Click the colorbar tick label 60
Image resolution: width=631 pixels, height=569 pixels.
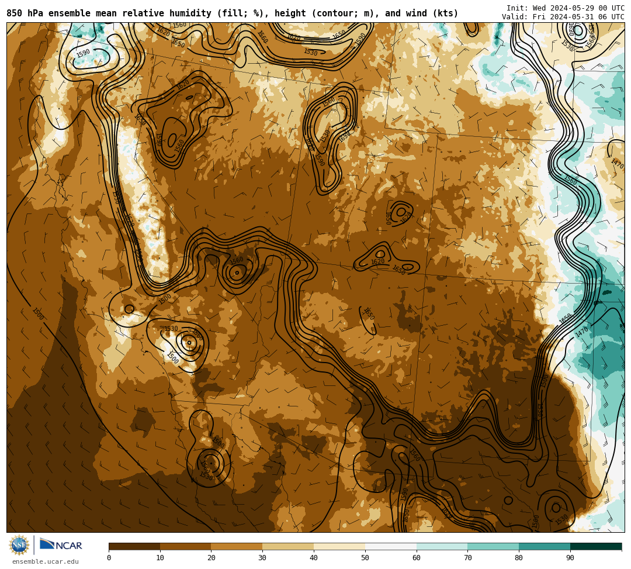point(417,558)
